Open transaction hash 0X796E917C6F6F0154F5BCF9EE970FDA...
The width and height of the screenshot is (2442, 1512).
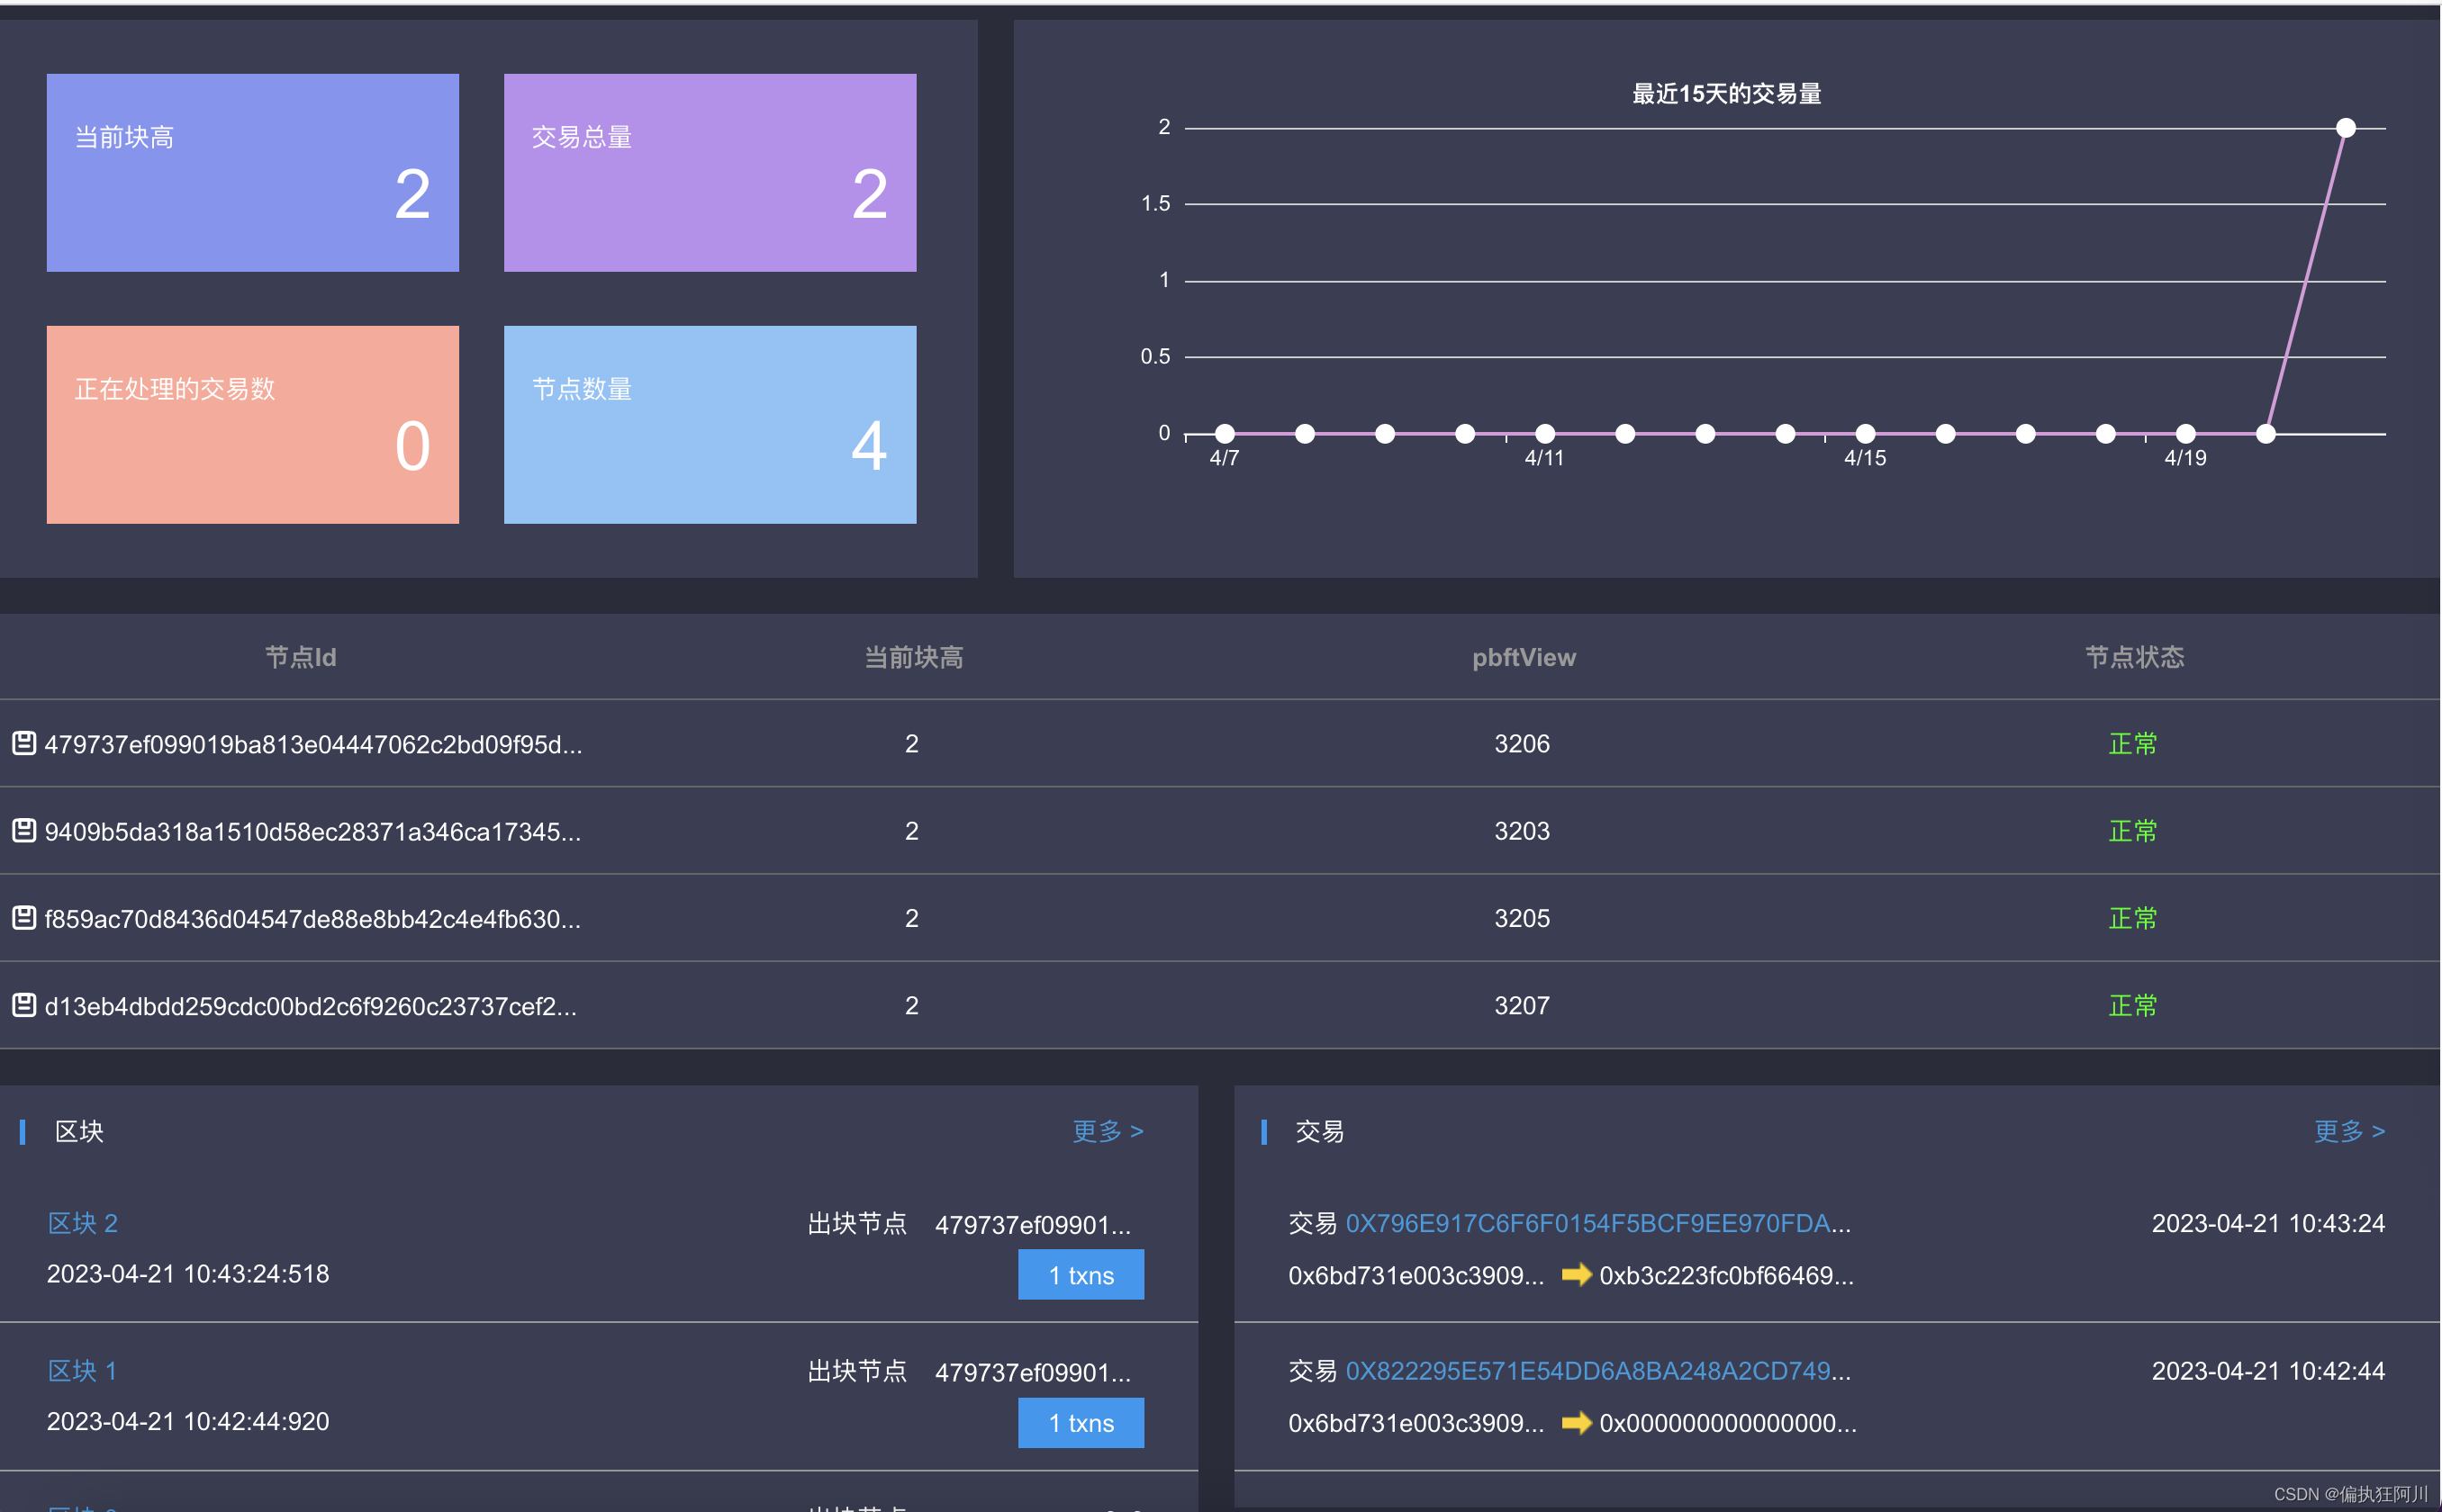coord(1597,1223)
